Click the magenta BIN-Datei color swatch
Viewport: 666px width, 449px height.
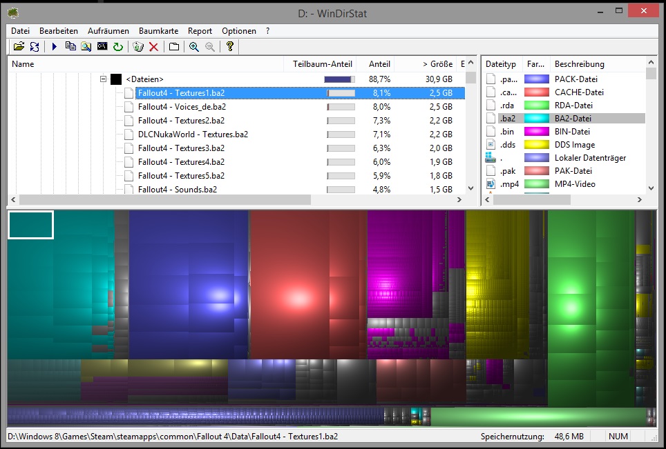pyautogui.click(x=536, y=132)
